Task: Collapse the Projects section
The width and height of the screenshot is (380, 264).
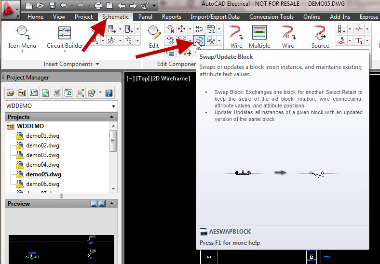Action: pos(112,117)
